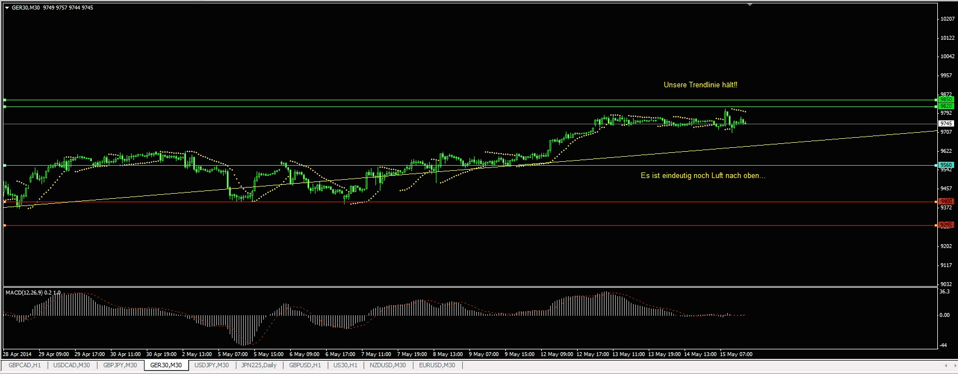Image resolution: width=958 pixels, height=374 pixels.
Task: Click the white 9745 current price label
Action: click(x=946, y=124)
